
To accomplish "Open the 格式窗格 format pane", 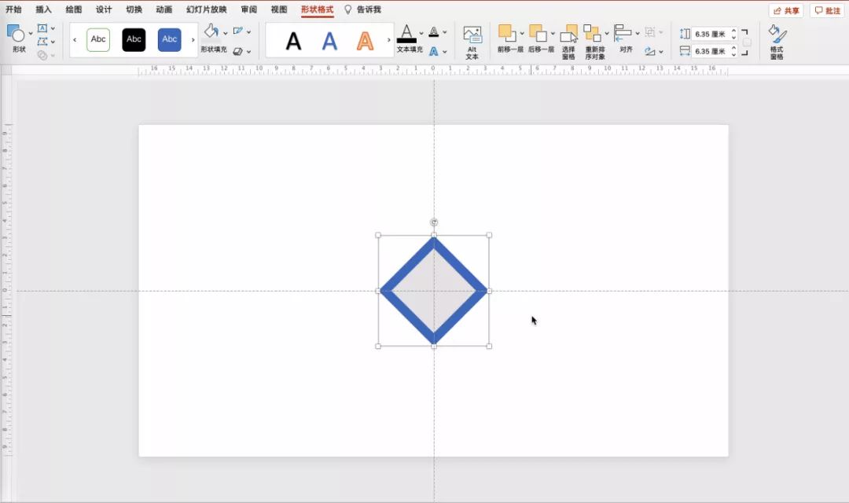I will (x=777, y=42).
